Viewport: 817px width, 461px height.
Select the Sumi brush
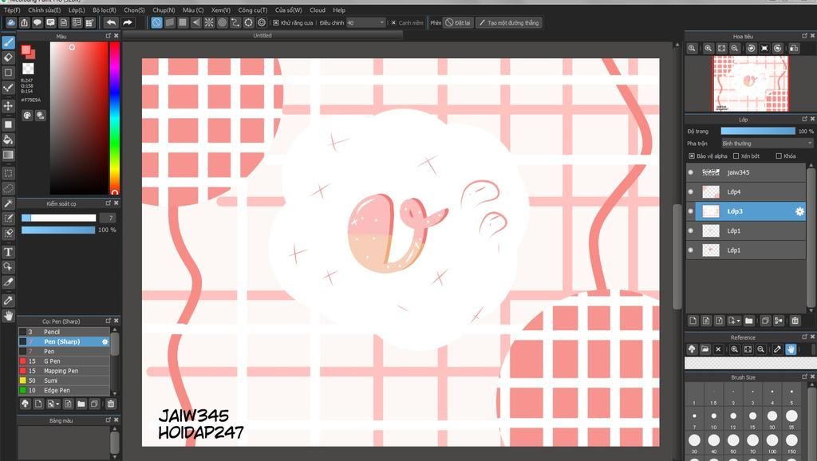pos(64,380)
